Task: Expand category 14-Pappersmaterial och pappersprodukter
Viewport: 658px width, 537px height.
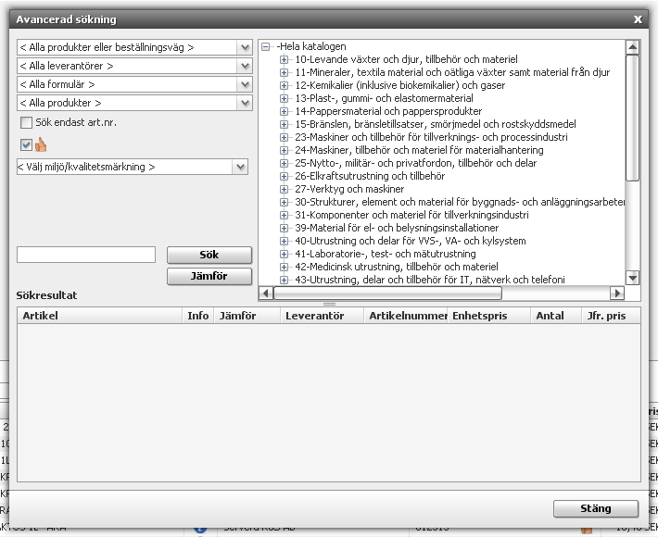Action: [x=285, y=111]
